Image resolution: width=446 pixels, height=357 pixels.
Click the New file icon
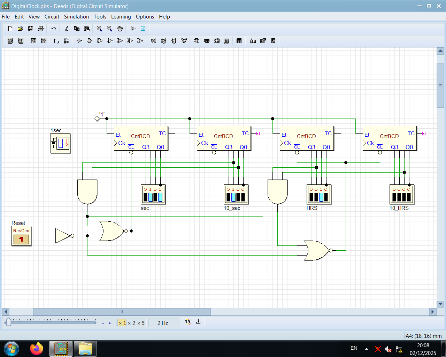click(x=10, y=29)
